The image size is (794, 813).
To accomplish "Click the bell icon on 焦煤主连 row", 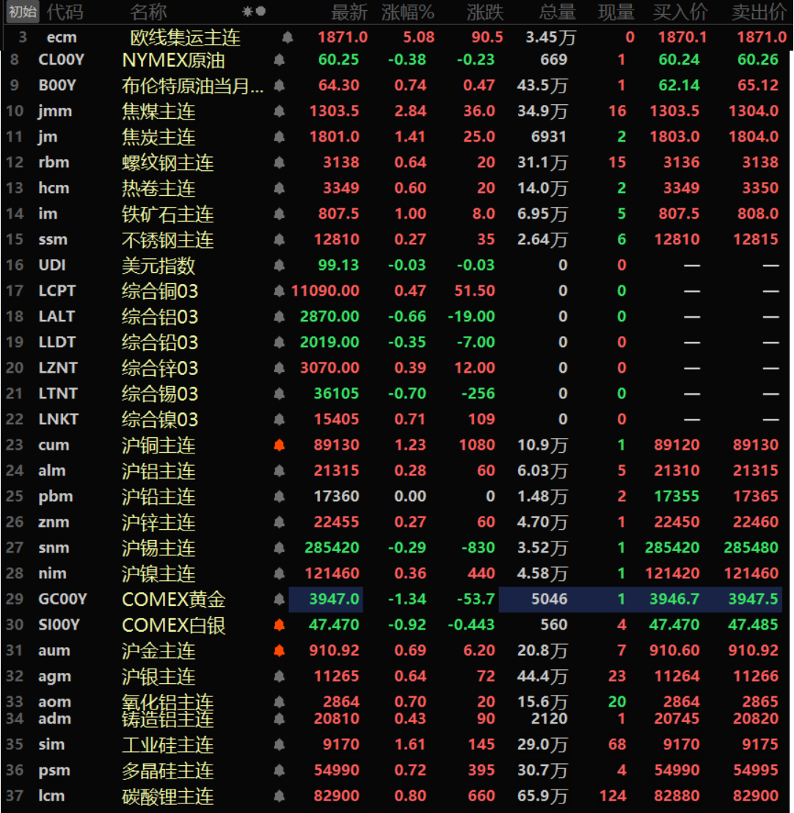I will click(x=279, y=112).
